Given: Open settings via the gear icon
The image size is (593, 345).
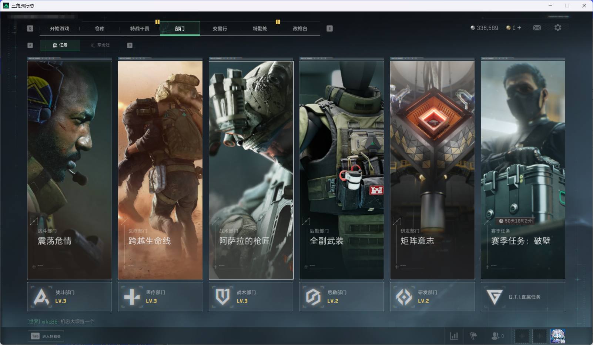Looking at the screenshot, I should pos(557,28).
